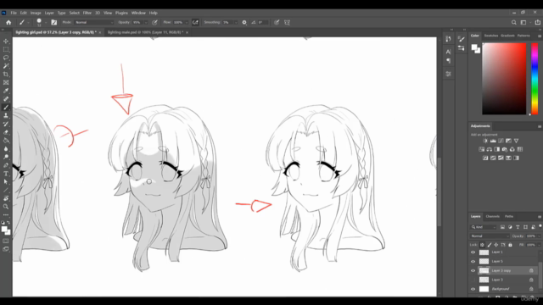Open the Plugins menu
543x305 pixels.
click(x=121, y=13)
